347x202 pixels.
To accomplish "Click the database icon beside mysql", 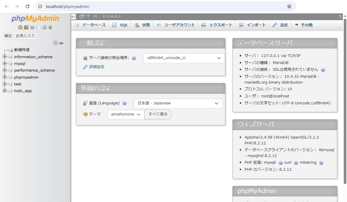I will 11,64.
